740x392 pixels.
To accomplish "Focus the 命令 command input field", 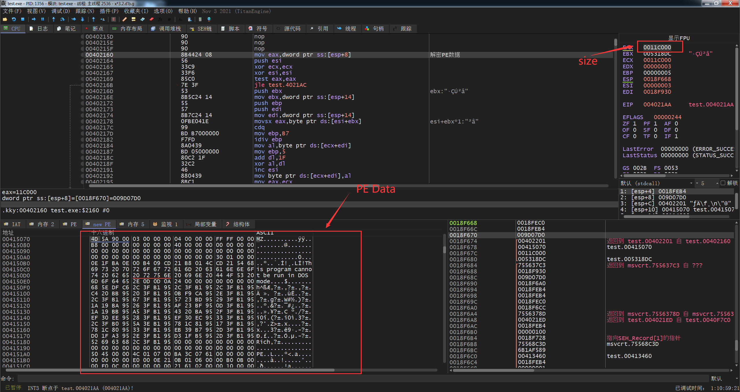I will (364, 378).
